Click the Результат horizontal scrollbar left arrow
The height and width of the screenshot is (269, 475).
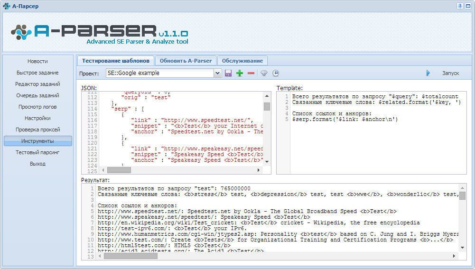pyautogui.click(x=100, y=256)
